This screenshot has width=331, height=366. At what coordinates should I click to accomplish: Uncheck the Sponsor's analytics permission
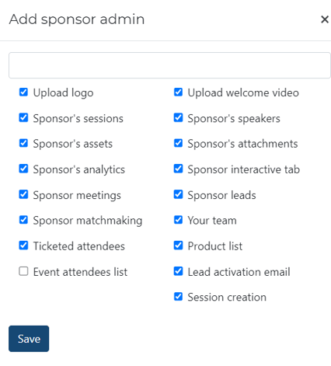[x=23, y=169]
